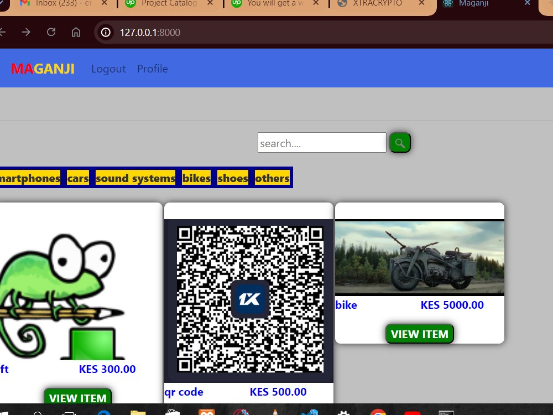Click VIEW ITEM under KES 300.00 product
Screen dimensions: 553x415
pos(77,397)
